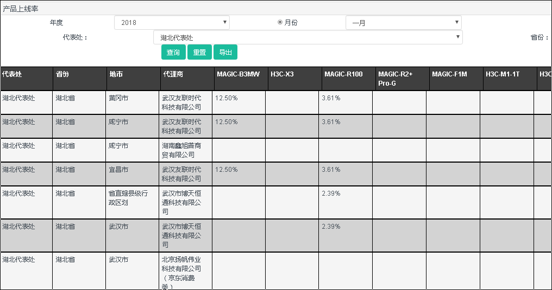
Task: Select 武汉友联时代科技有限公司 in 宜昌市 row
Action: pyautogui.click(x=185, y=174)
